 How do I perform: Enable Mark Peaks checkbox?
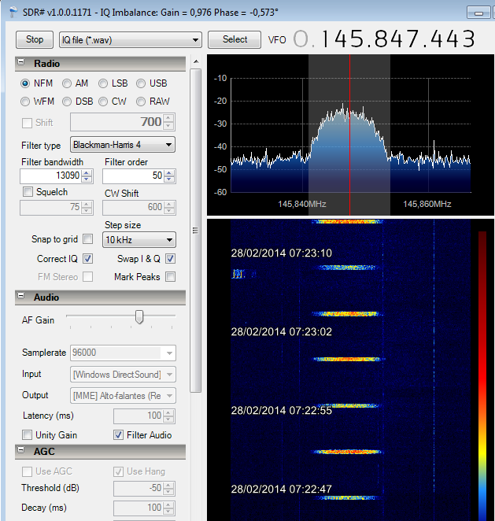click(x=171, y=277)
